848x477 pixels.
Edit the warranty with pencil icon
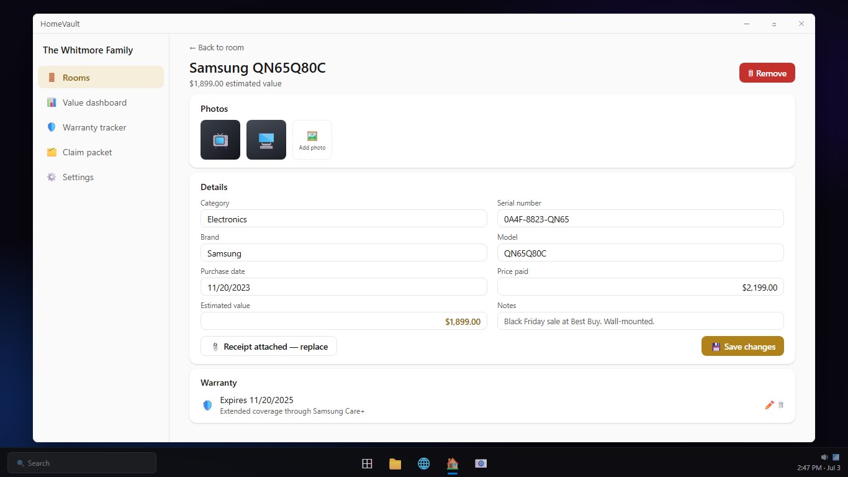[x=770, y=405]
